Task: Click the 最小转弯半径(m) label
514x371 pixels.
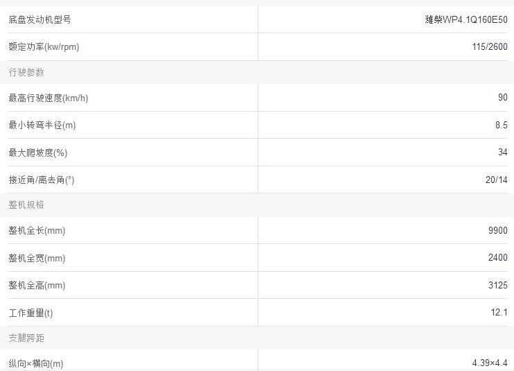Action: coord(42,125)
